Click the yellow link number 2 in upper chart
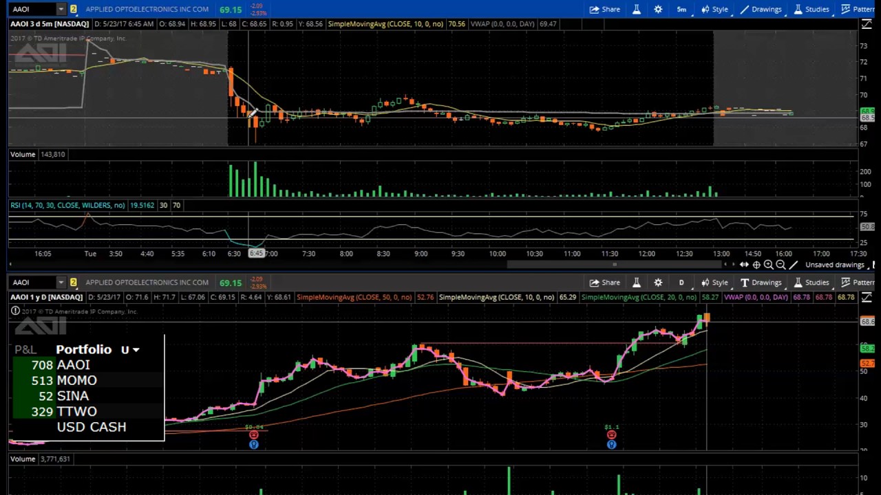Screen dimensions: 881x495 [73, 10]
